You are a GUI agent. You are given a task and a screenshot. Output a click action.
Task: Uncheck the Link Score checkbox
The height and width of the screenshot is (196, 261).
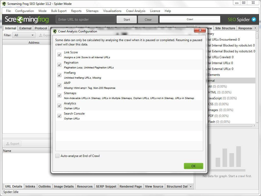59,55
